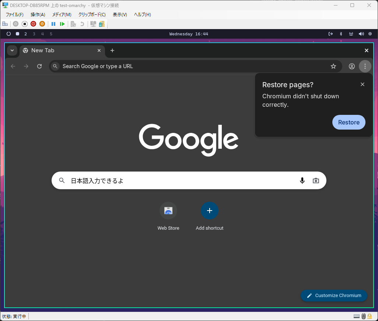The height and width of the screenshot is (321, 378).
Task: Open network status icon in top bar
Action: pyautogui.click(x=351, y=34)
